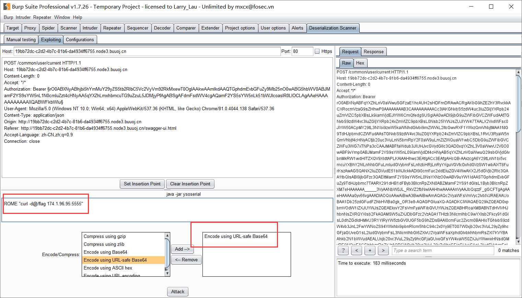Click the ysoserial command text area

(167, 210)
